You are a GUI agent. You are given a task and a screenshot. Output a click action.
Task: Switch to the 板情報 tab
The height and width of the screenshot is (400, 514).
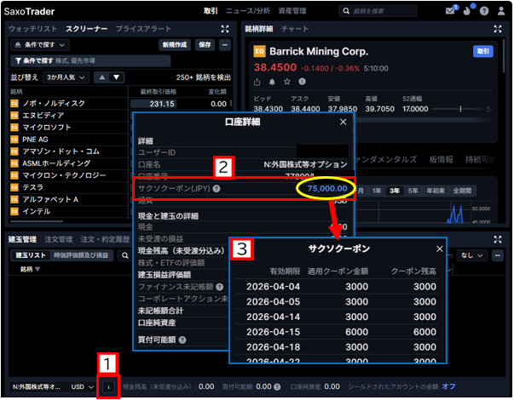click(441, 159)
